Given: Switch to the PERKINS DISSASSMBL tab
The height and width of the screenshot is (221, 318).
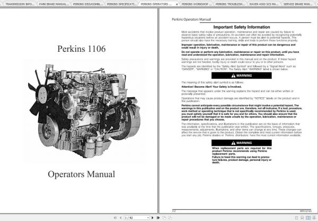Looking at the screenshot, I should pyautogui.click(x=87, y=4).
